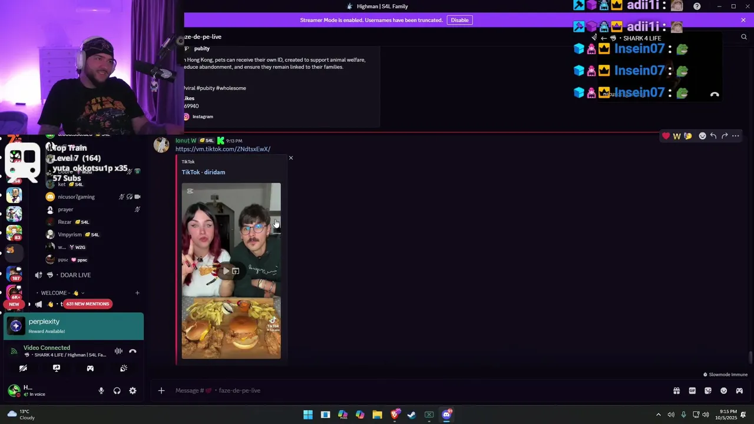Toggle camera in voice panel

pyautogui.click(x=23, y=368)
